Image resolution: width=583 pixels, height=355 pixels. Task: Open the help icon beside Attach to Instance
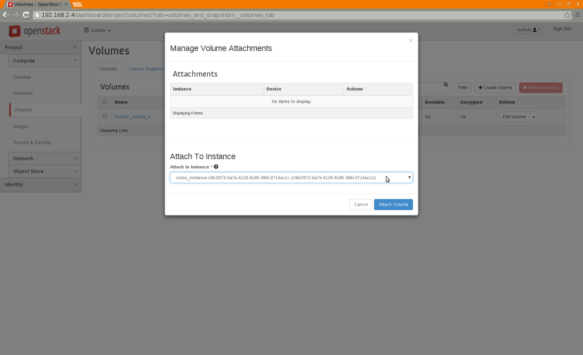(215, 166)
